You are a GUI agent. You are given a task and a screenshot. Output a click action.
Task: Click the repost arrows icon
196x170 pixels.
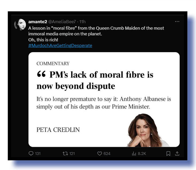65,154
